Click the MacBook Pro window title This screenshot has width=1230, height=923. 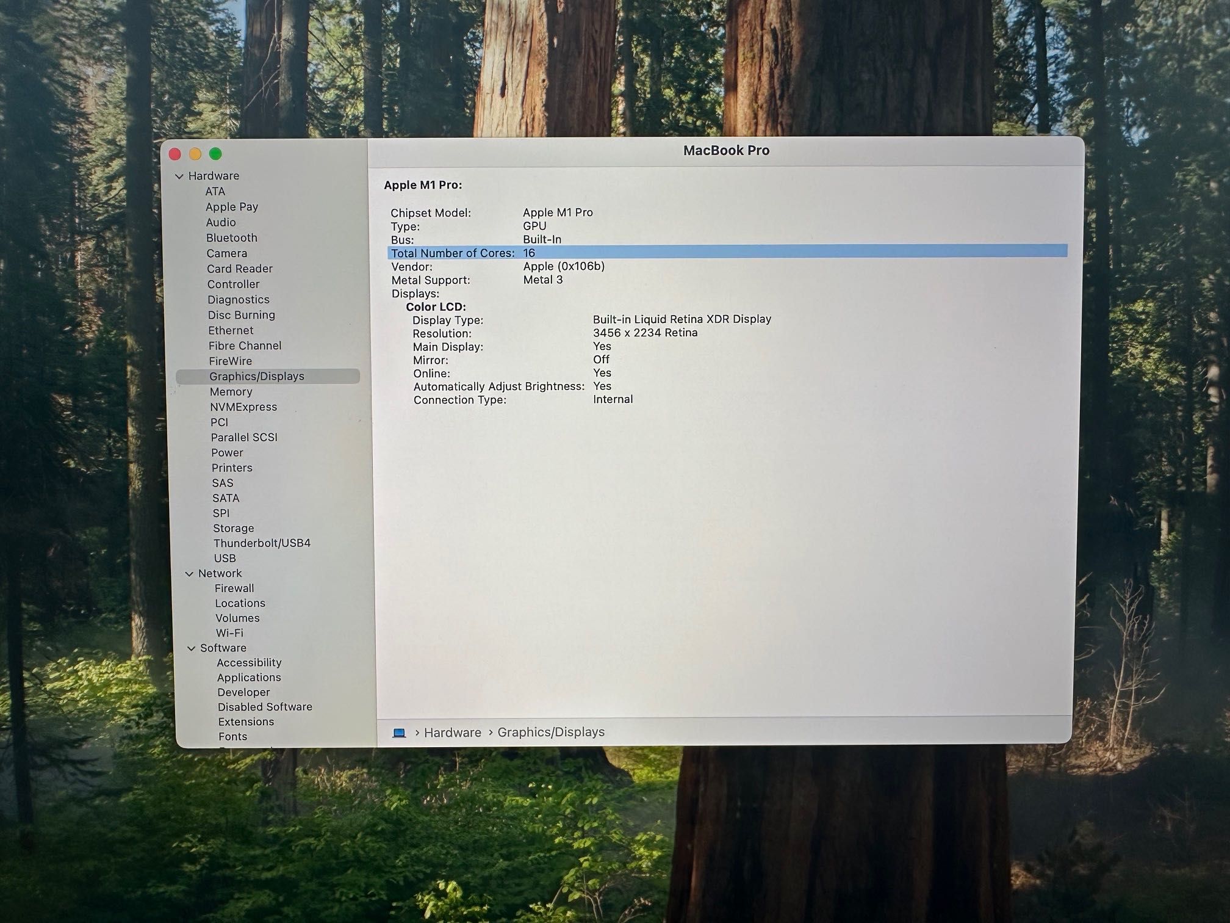tap(726, 150)
